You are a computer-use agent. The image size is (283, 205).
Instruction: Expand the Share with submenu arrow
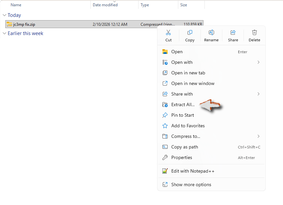[x=258, y=94]
